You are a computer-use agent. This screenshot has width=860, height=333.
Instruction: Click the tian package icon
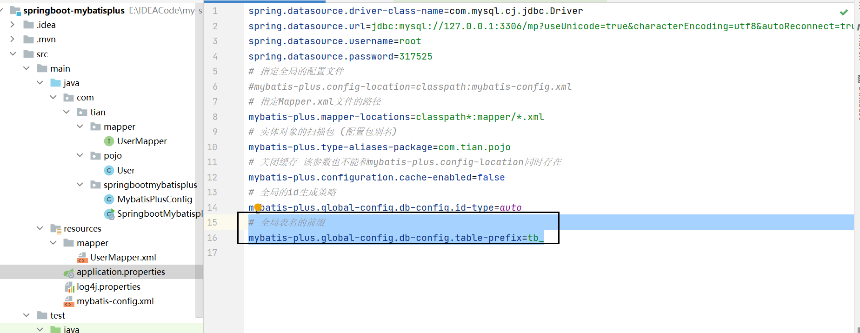click(82, 112)
